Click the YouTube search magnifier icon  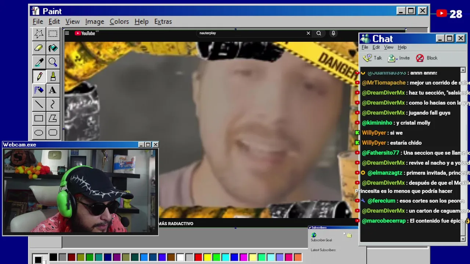click(x=319, y=33)
